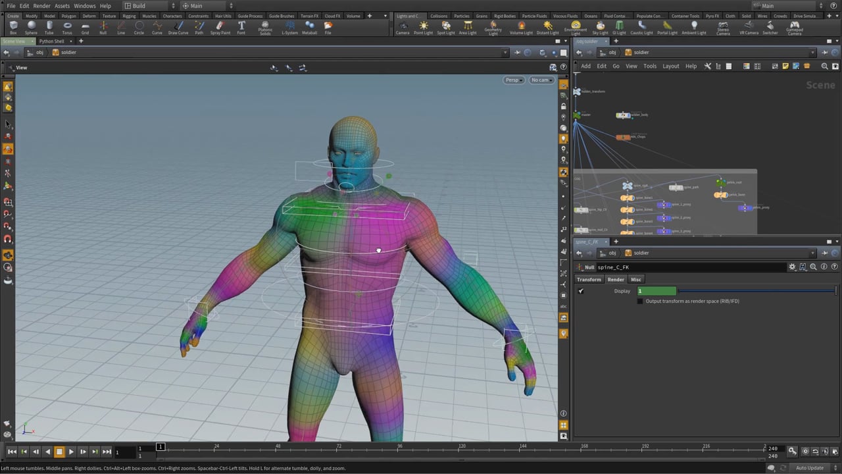Pick the Draw Curve shelf tool
Screen dimensions: 842x474
click(x=178, y=26)
